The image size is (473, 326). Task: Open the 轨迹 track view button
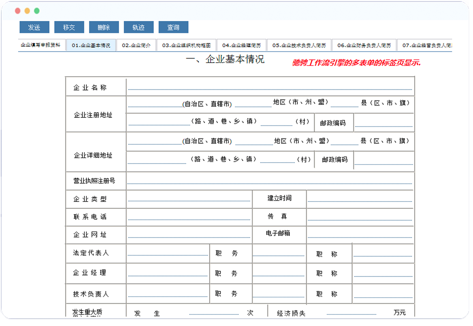pos(139,27)
